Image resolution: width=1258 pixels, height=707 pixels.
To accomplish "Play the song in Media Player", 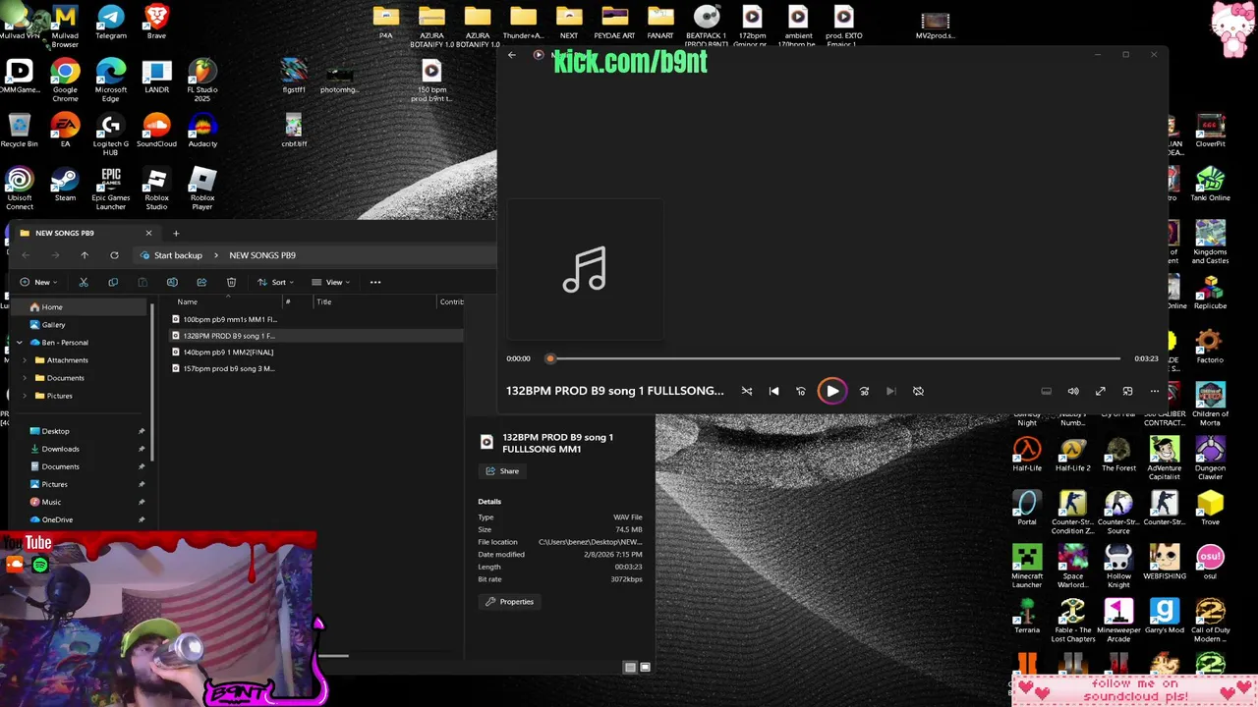I will point(832,391).
